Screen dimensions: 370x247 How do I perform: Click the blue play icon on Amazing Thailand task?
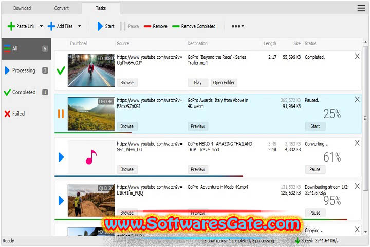[61, 157]
